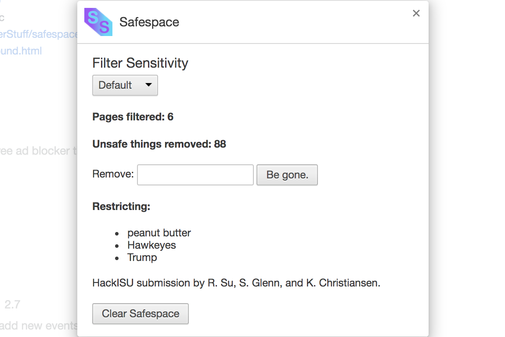Click the Restricting: label
The height and width of the screenshot is (337, 505).
click(x=121, y=207)
